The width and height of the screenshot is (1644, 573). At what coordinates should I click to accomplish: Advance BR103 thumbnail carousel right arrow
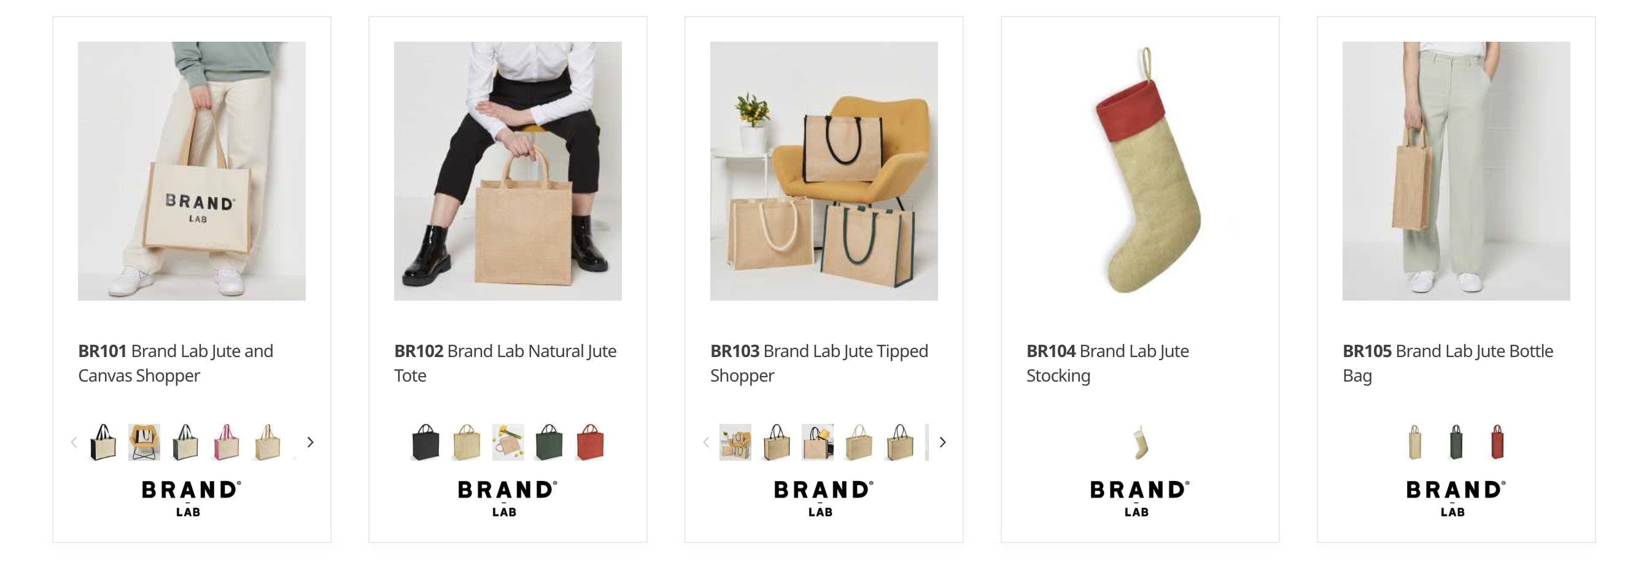[x=942, y=442]
